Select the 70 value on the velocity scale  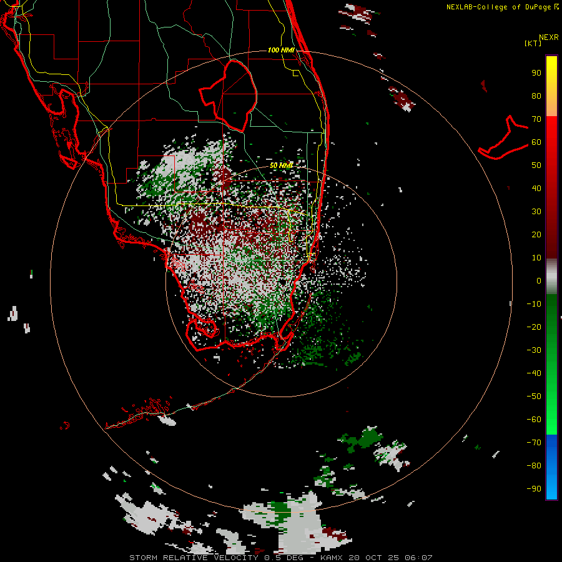pos(536,119)
